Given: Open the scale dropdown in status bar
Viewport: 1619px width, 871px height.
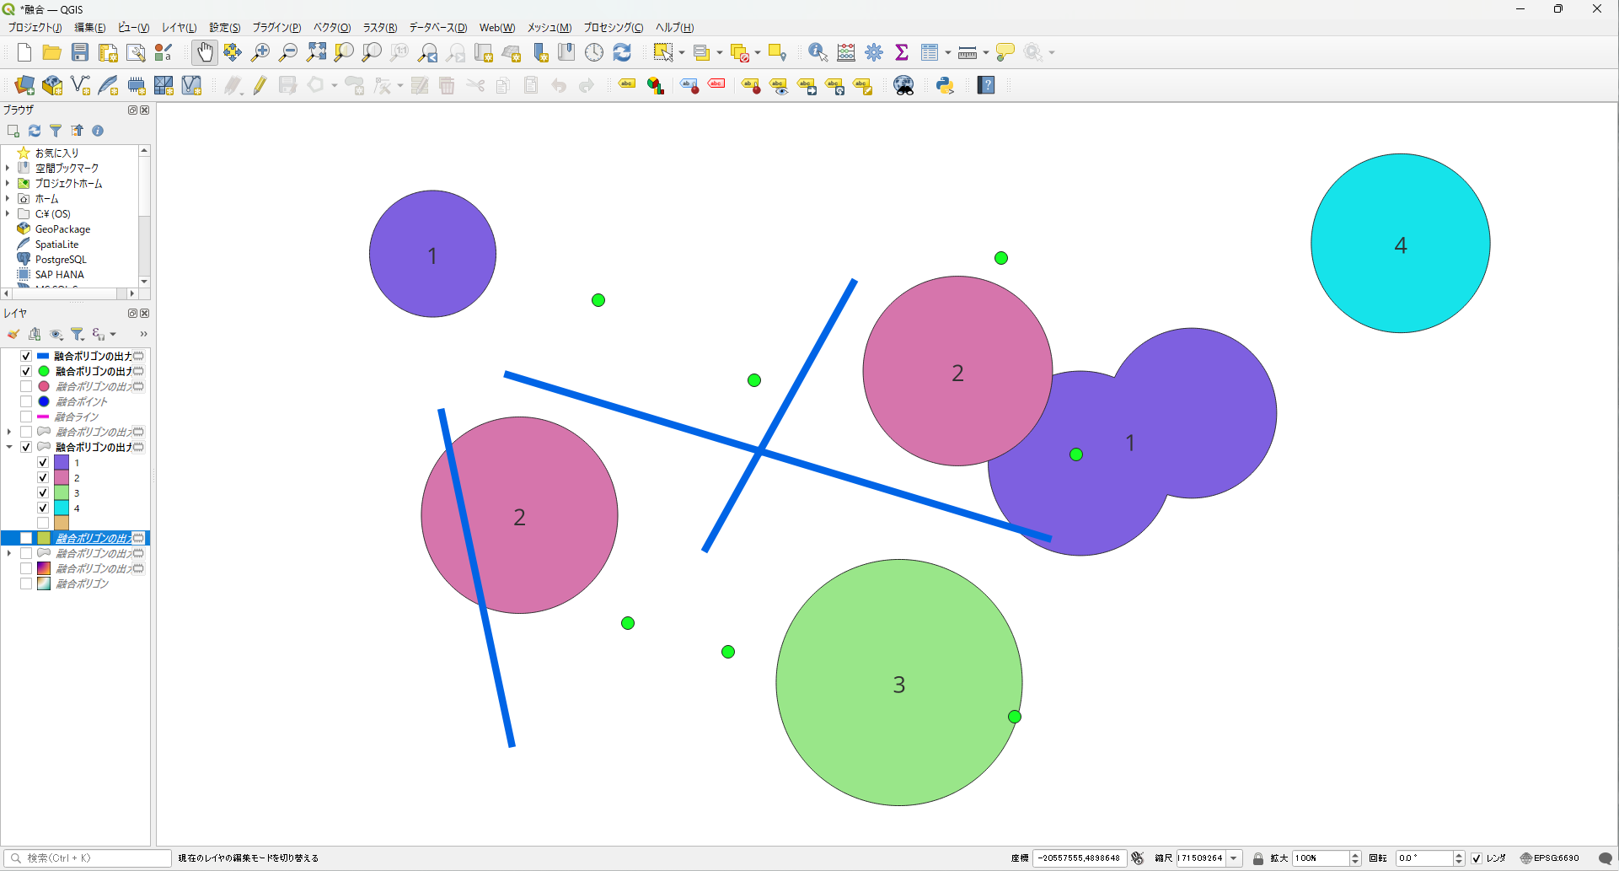Looking at the screenshot, I should point(1234,858).
